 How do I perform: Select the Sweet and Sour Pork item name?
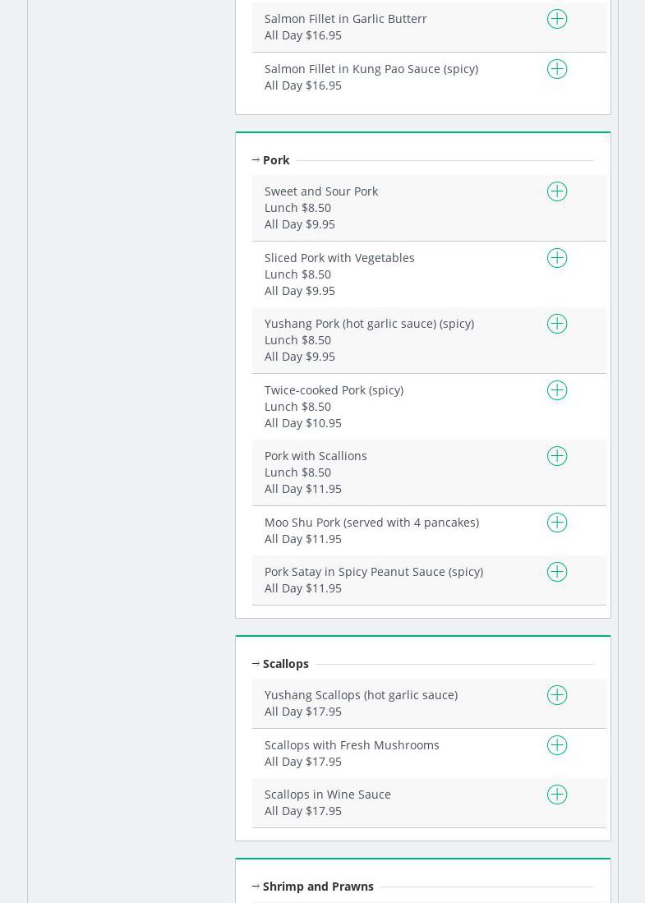[x=320, y=191]
